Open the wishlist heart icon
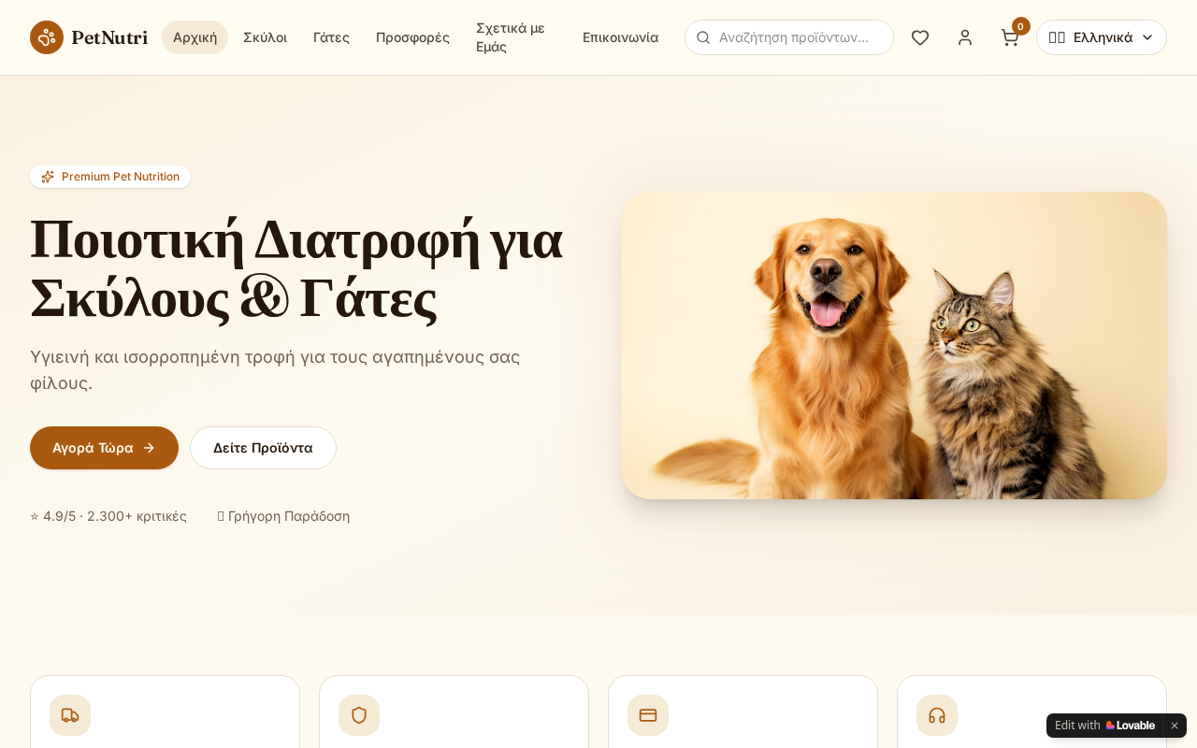Viewport: 1197px width, 748px height. (920, 37)
